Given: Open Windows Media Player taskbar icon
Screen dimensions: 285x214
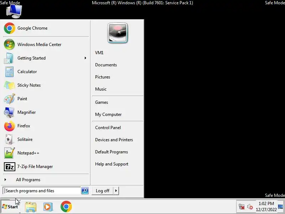Looking at the screenshot, I should point(48,207).
